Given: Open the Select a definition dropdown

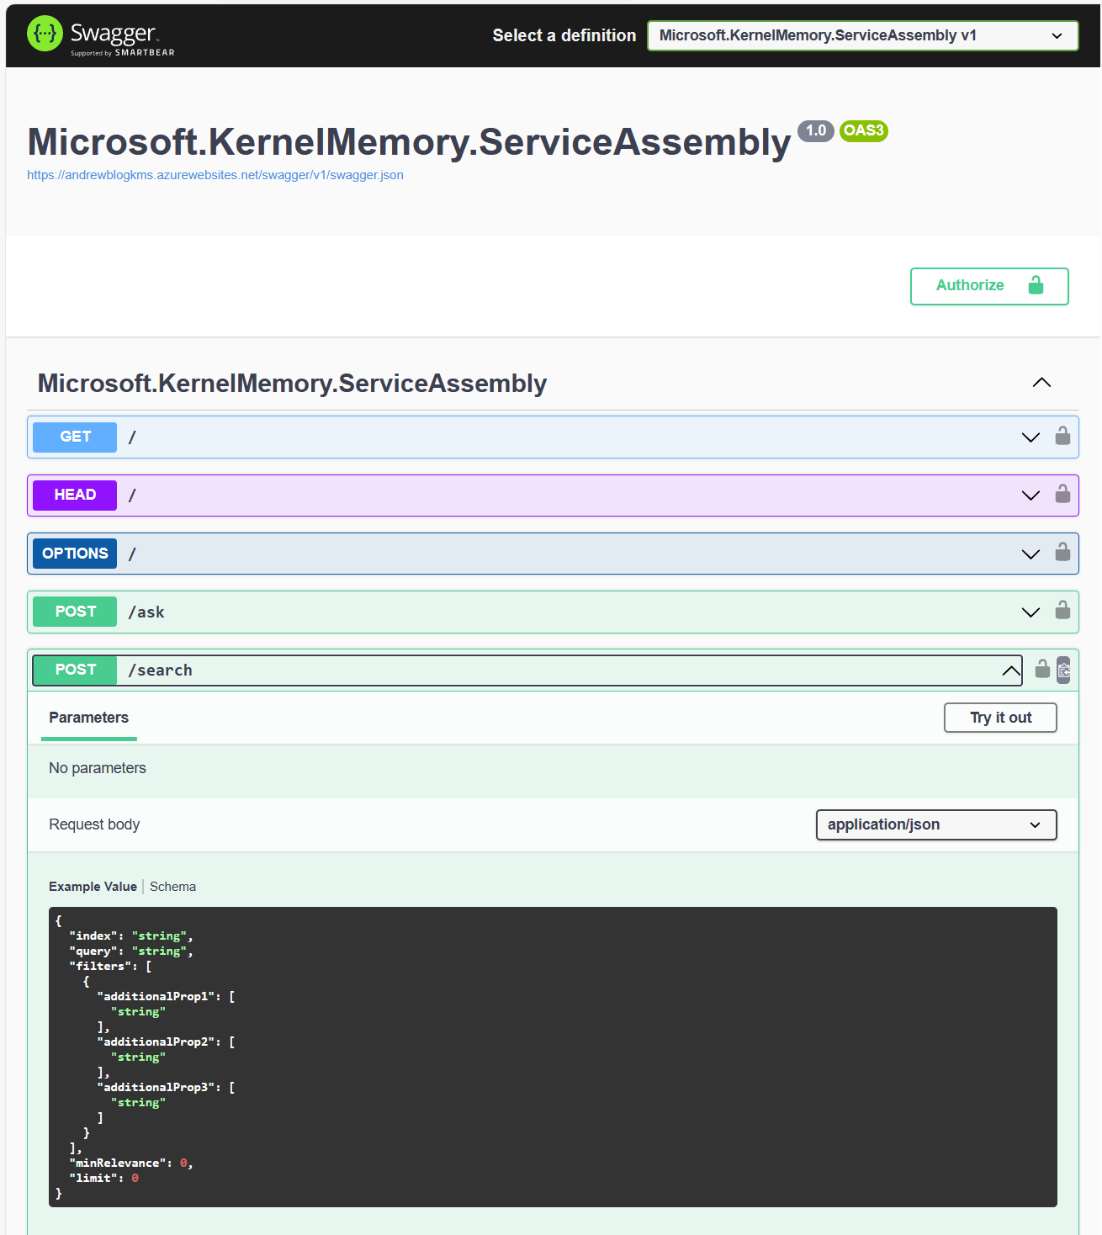Looking at the screenshot, I should 862,35.
